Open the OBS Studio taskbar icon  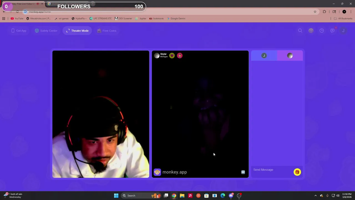pyautogui.click(x=239, y=196)
